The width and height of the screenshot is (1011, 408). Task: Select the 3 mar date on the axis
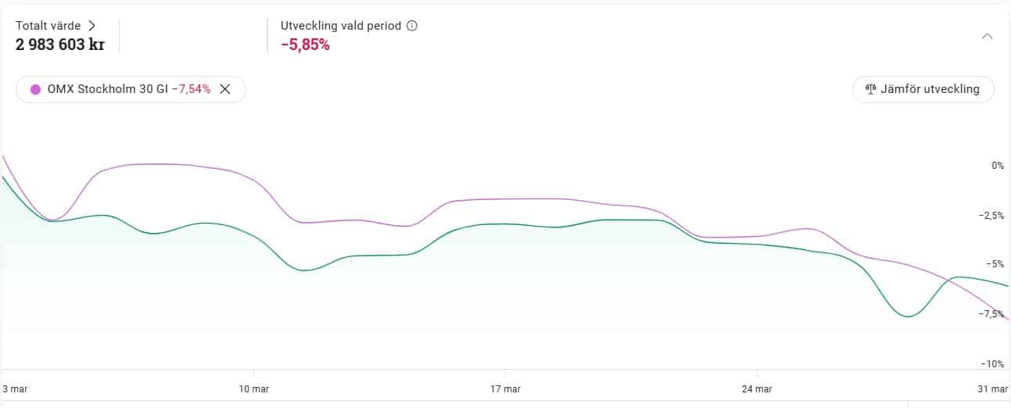16,388
